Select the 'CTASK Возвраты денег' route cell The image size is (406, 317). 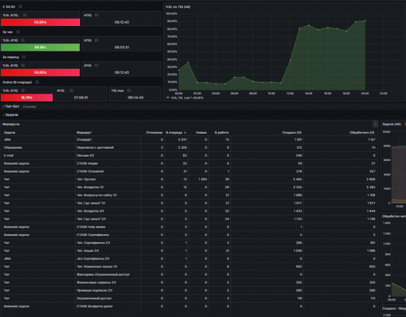108,306
